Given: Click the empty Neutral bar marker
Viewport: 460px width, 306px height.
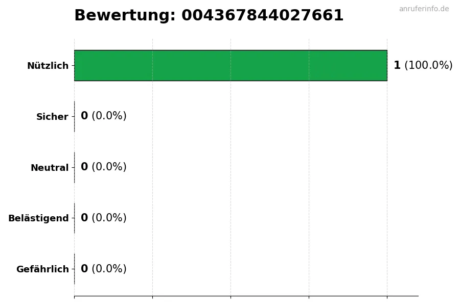Looking at the screenshot, I should point(75,167).
